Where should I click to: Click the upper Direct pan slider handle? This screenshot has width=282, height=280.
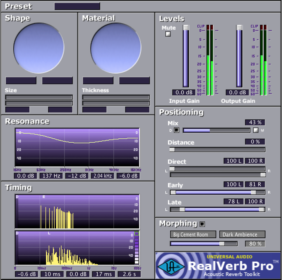pos(172,169)
